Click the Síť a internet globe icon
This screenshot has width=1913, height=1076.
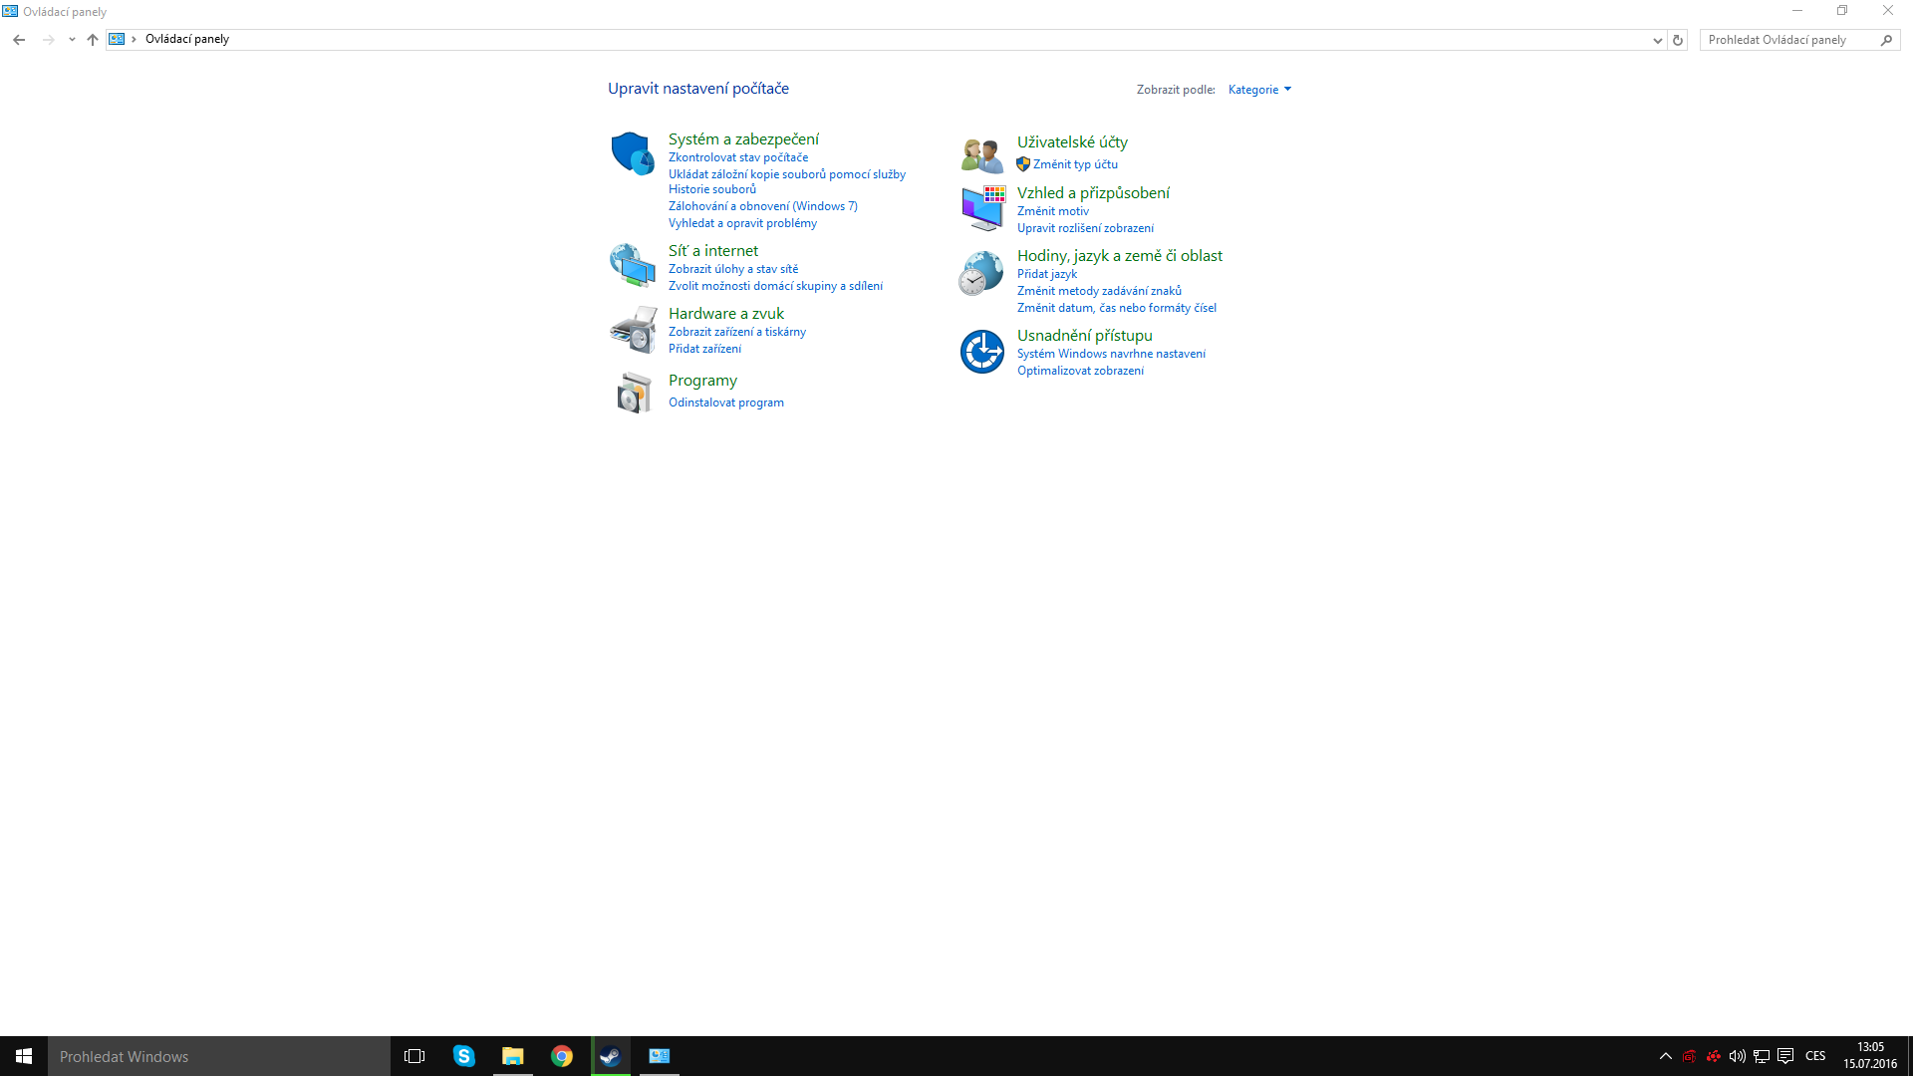(x=632, y=265)
